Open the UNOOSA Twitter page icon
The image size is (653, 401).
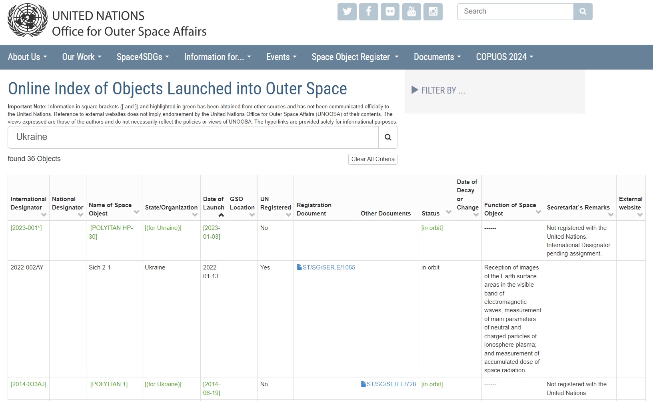347,12
